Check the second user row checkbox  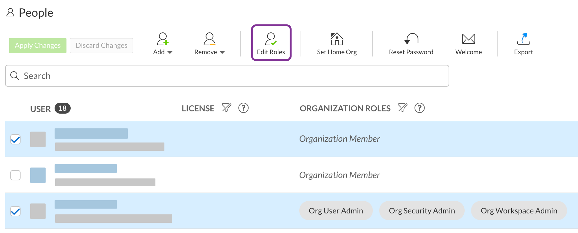15,175
